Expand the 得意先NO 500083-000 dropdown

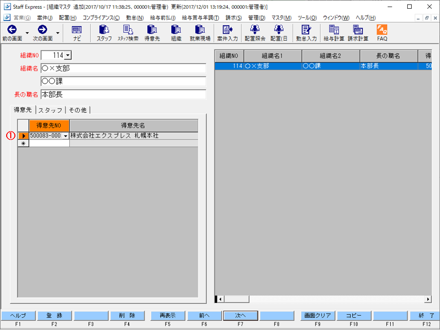click(x=66, y=136)
